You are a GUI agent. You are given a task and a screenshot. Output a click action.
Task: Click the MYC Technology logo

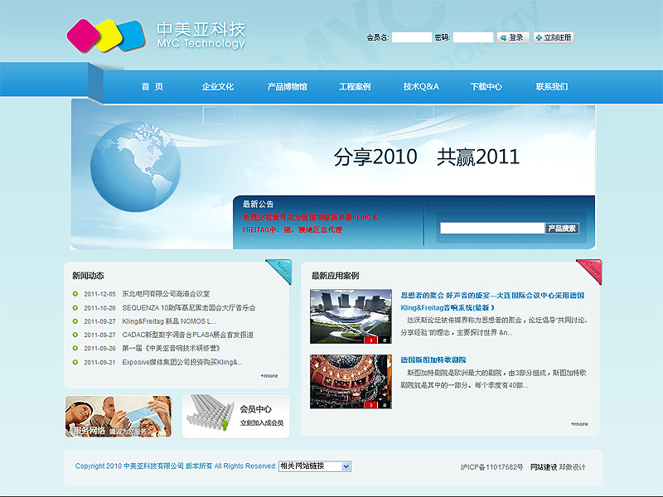(x=156, y=35)
